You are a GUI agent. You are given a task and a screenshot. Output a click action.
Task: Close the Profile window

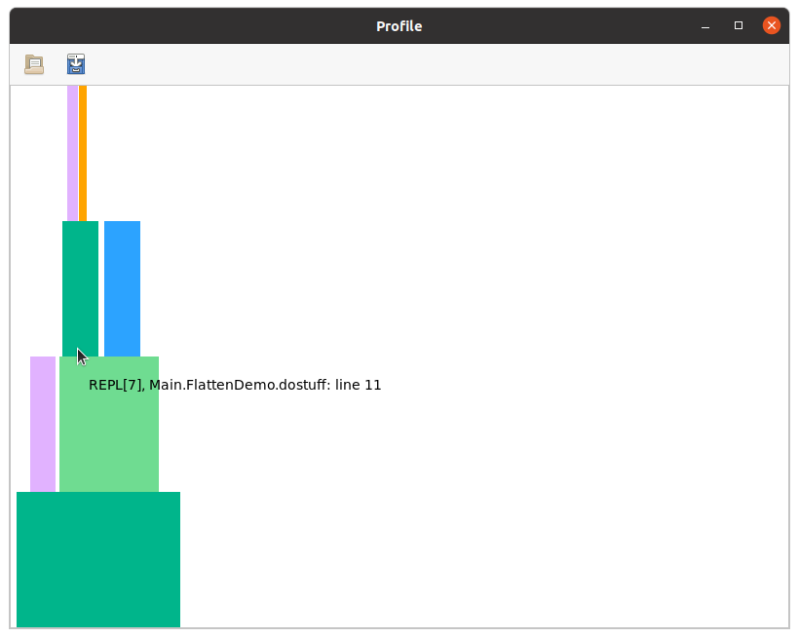772,25
